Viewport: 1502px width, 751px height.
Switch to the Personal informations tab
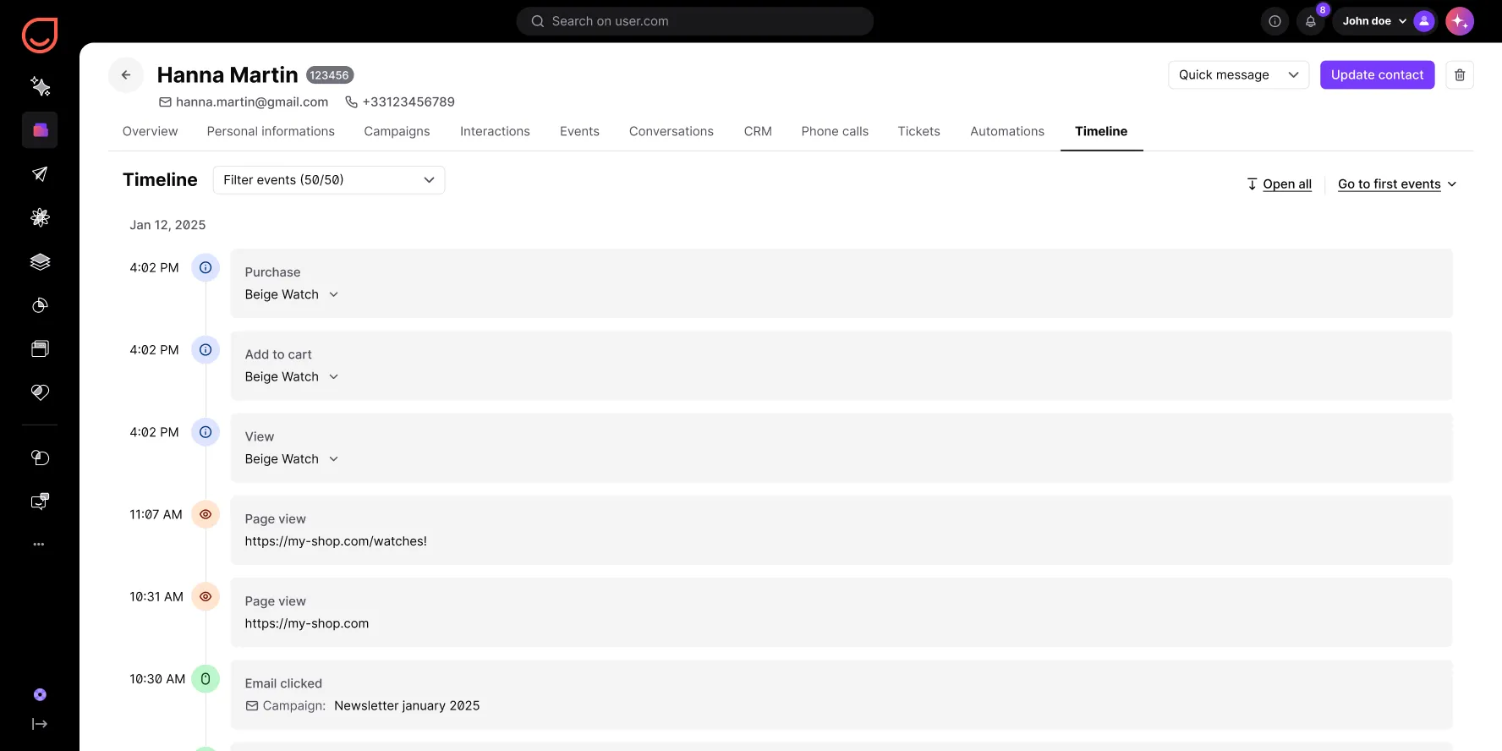pos(271,131)
